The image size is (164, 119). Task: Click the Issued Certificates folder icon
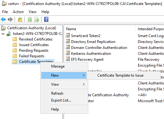coord(15,45)
